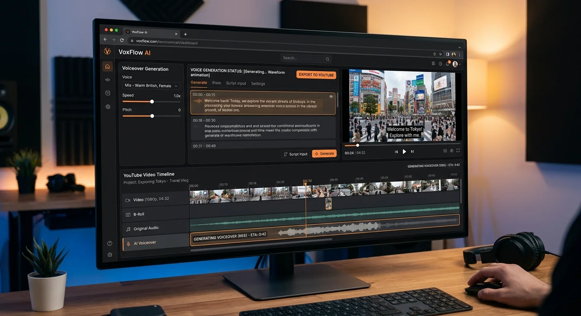Screen dimensions: 581x316
Task: Click the Original Audio music note icon
Action: coord(128,229)
